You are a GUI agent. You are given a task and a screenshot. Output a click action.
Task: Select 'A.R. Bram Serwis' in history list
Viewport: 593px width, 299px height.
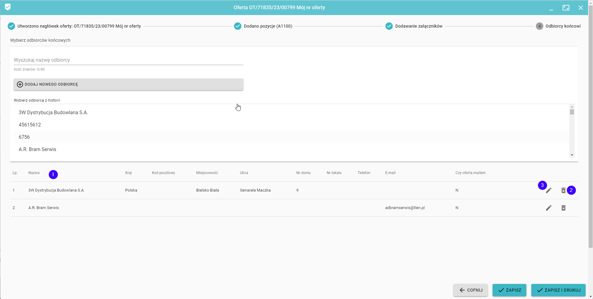coord(37,149)
